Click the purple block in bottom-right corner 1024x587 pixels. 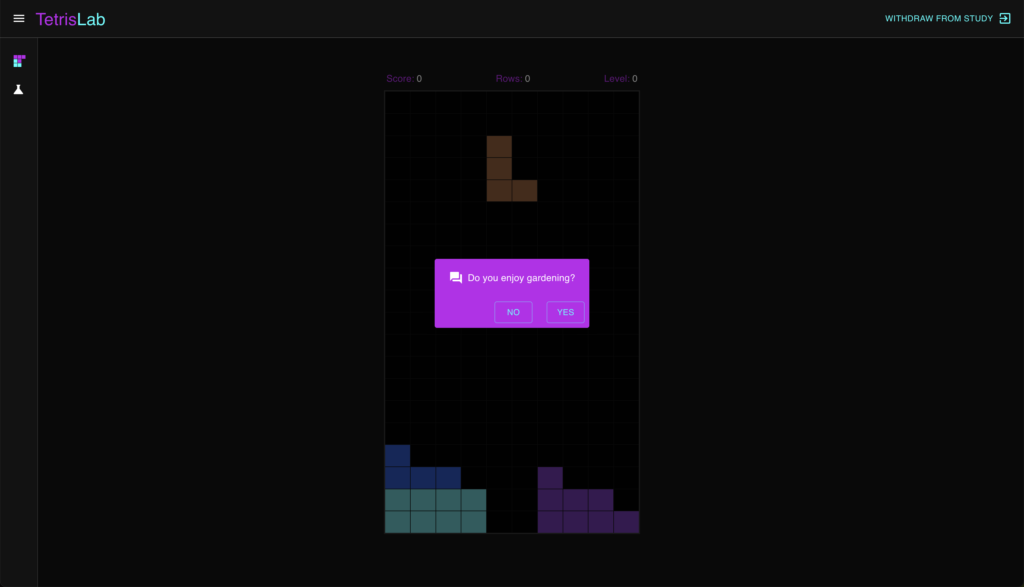tap(626, 522)
